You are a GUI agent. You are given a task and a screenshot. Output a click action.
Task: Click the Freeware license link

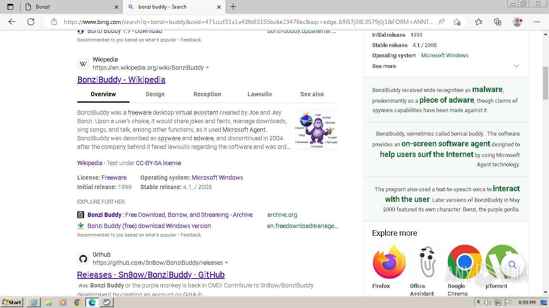[114, 178]
